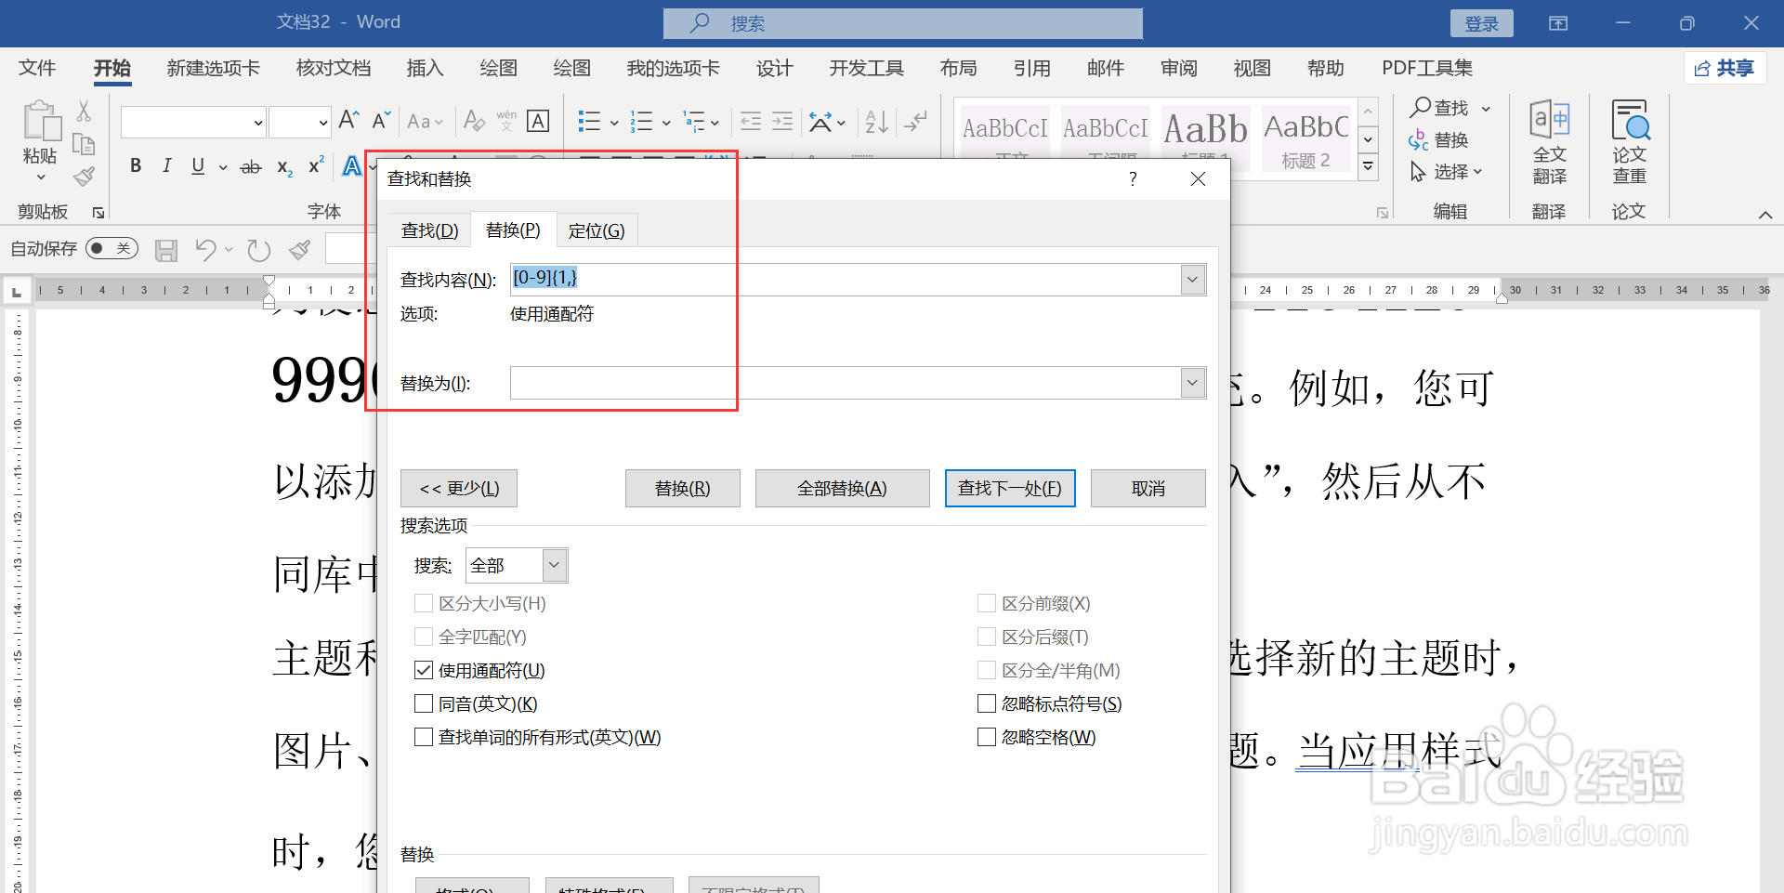Switch to the 查找 tab

429,230
